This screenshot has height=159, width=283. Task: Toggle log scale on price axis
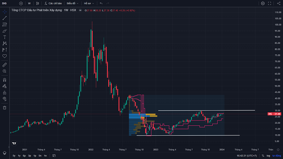tap(268, 155)
